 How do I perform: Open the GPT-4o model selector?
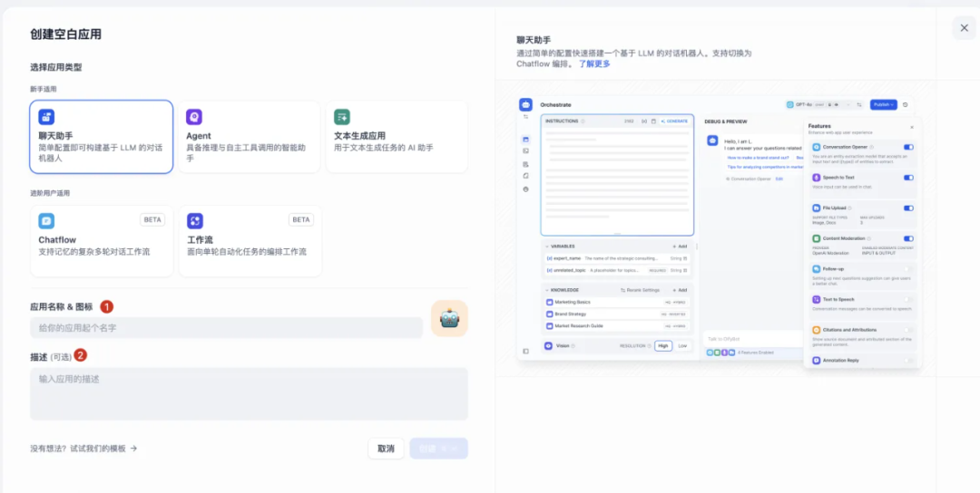818,104
